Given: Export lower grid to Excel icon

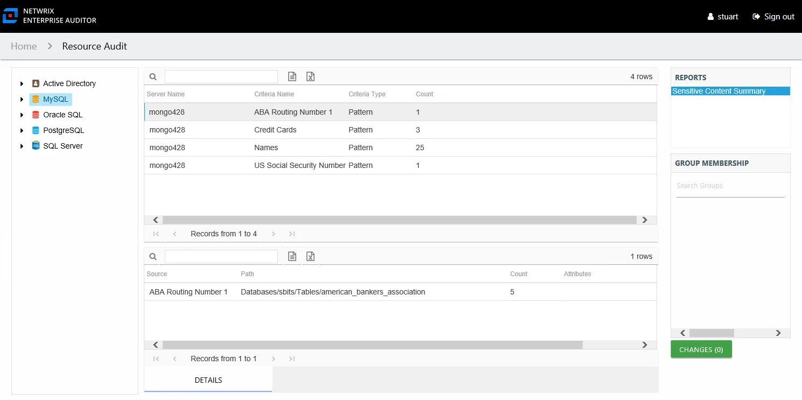Looking at the screenshot, I should 310,256.
